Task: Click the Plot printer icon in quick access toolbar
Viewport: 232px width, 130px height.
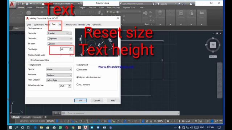Action: point(27,4)
